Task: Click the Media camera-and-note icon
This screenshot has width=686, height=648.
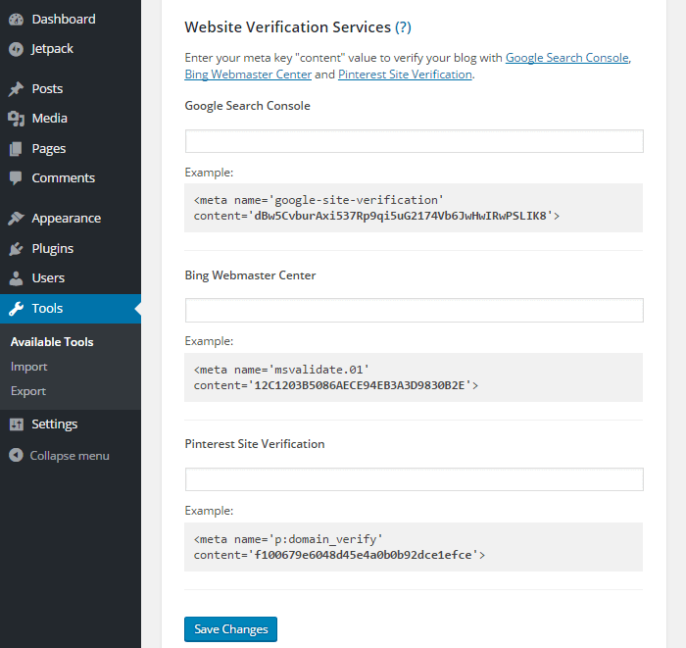Action: (x=17, y=119)
